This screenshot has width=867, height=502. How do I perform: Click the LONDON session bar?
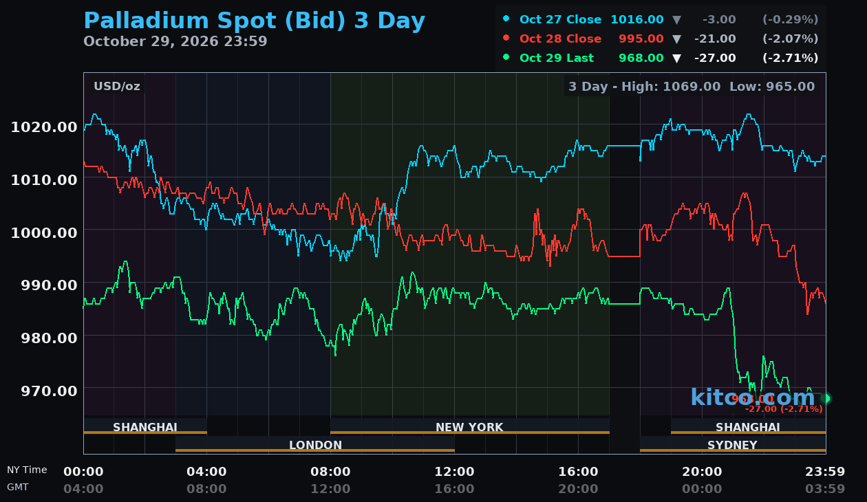tap(315, 444)
